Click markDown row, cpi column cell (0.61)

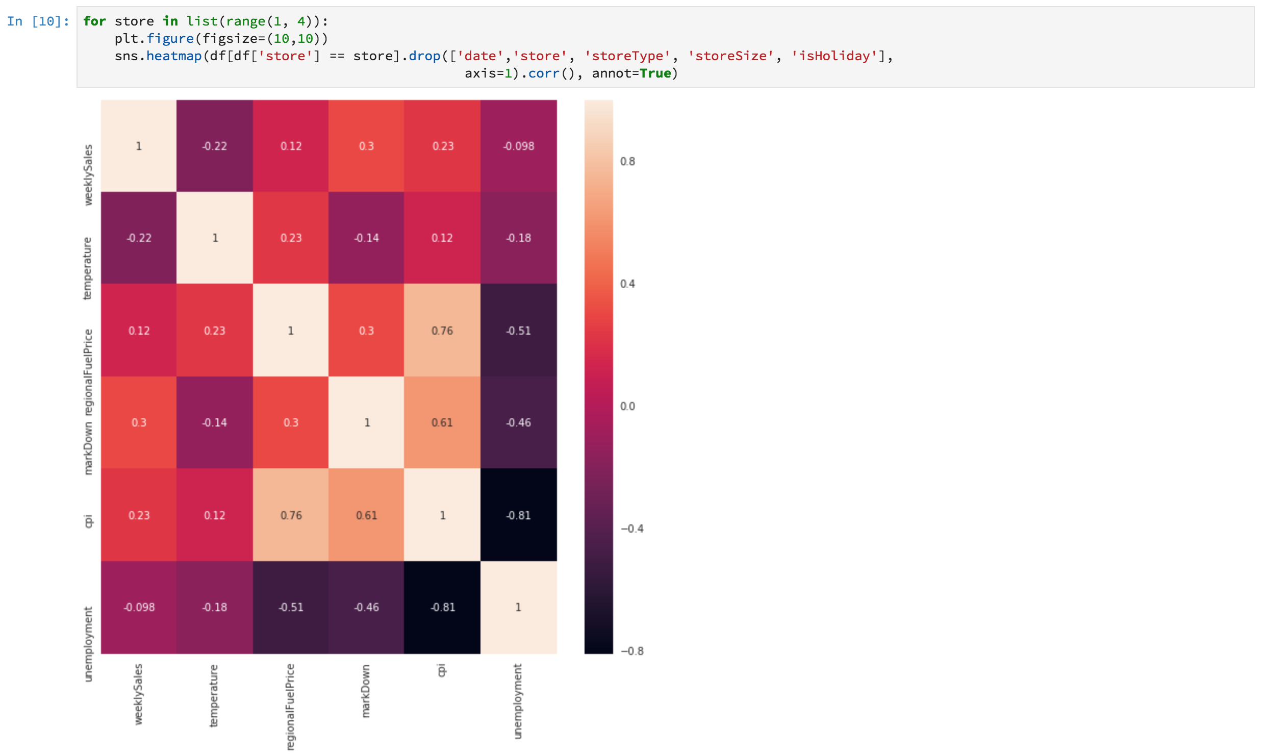(442, 422)
